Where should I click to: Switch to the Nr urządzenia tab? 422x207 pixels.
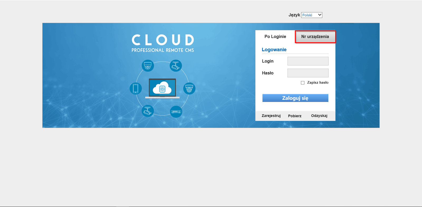pyautogui.click(x=315, y=37)
